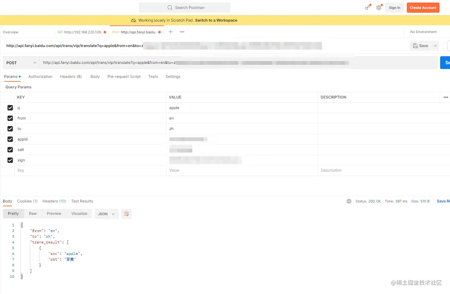This screenshot has width=450, height=294.
Task: Open the settings gear icon
Action: [x=379, y=8]
